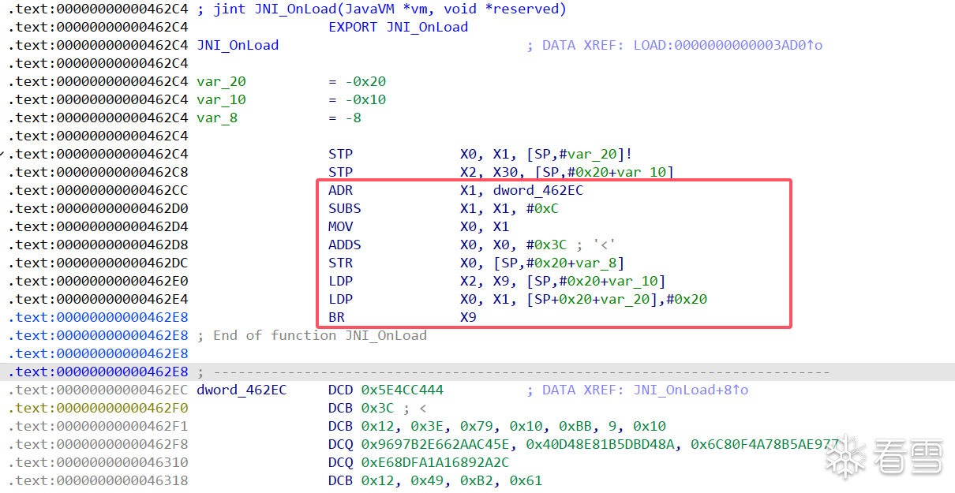Click address .text:0000000000046310
This screenshot has height=493, width=955.
tap(99, 462)
